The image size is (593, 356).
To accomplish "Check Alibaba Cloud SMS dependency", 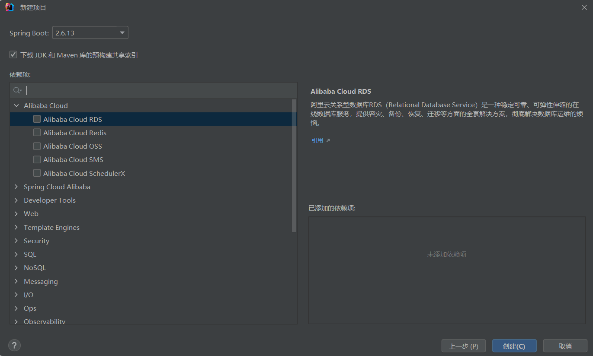I will [37, 159].
